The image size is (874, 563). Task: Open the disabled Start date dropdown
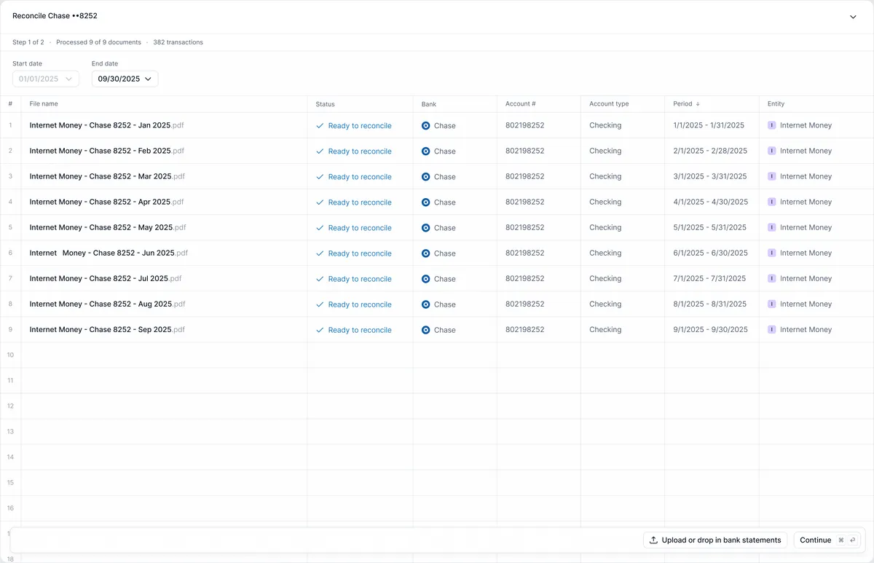[x=46, y=79]
